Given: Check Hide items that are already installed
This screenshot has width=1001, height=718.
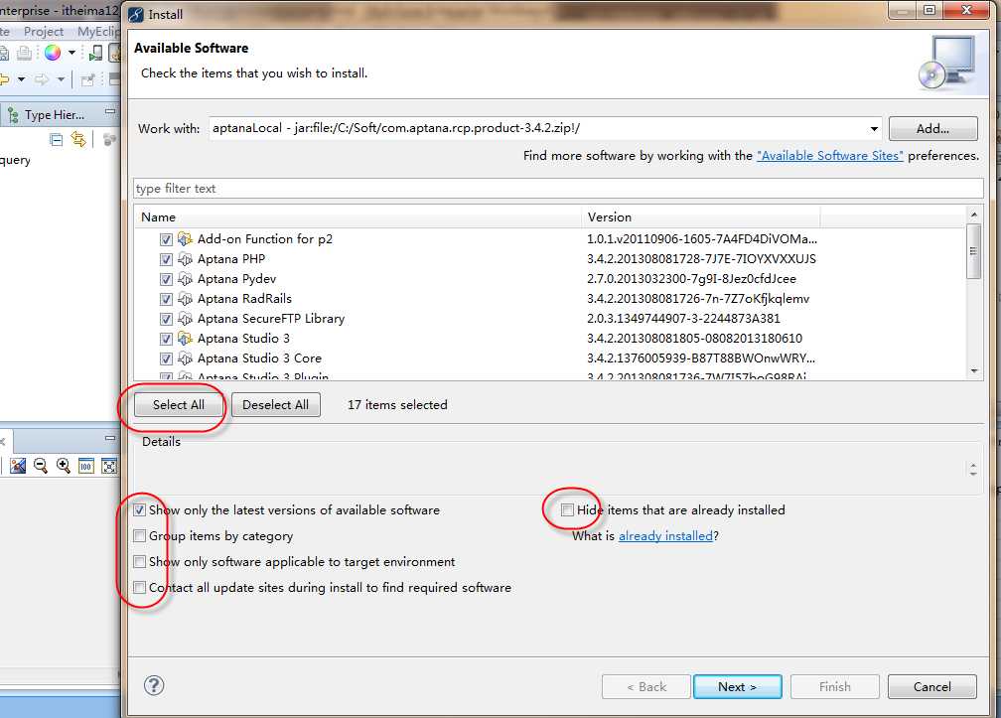Looking at the screenshot, I should tap(567, 509).
